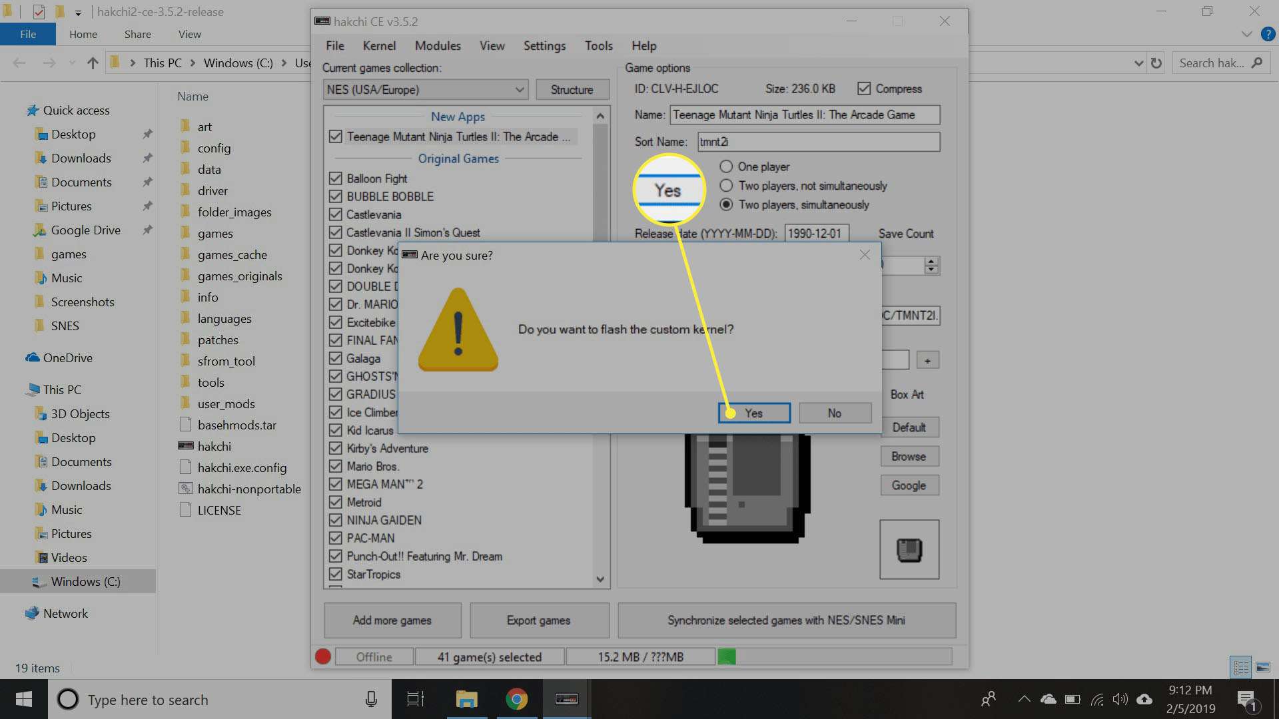The width and height of the screenshot is (1279, 719).
Task: Click the Sort Name input field
Action: pos(817,141)
